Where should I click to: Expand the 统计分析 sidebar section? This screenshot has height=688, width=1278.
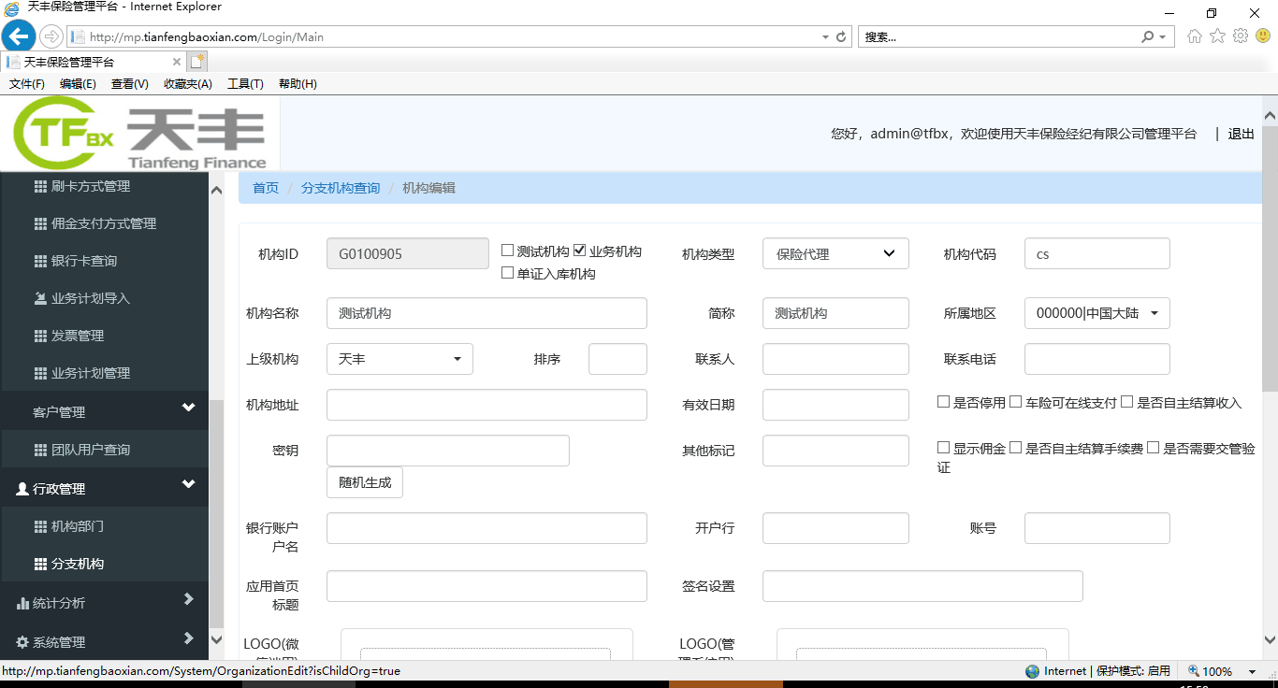click(x=105, y=603)
